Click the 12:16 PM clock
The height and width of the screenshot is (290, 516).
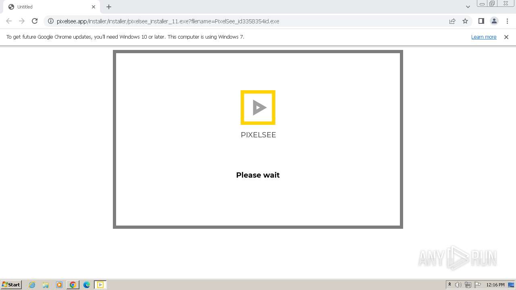495,285
